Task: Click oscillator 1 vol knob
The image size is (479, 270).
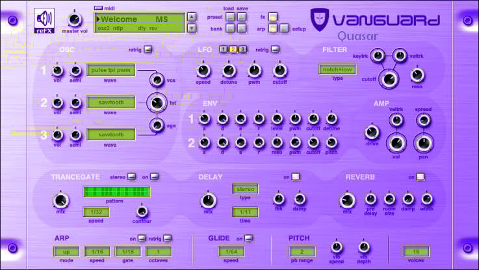Action: 57,71
